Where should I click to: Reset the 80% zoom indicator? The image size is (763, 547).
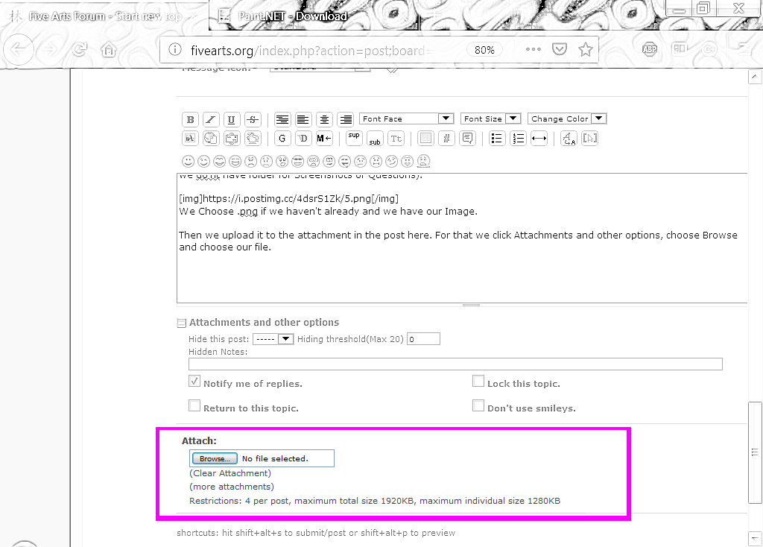point(484,50)
